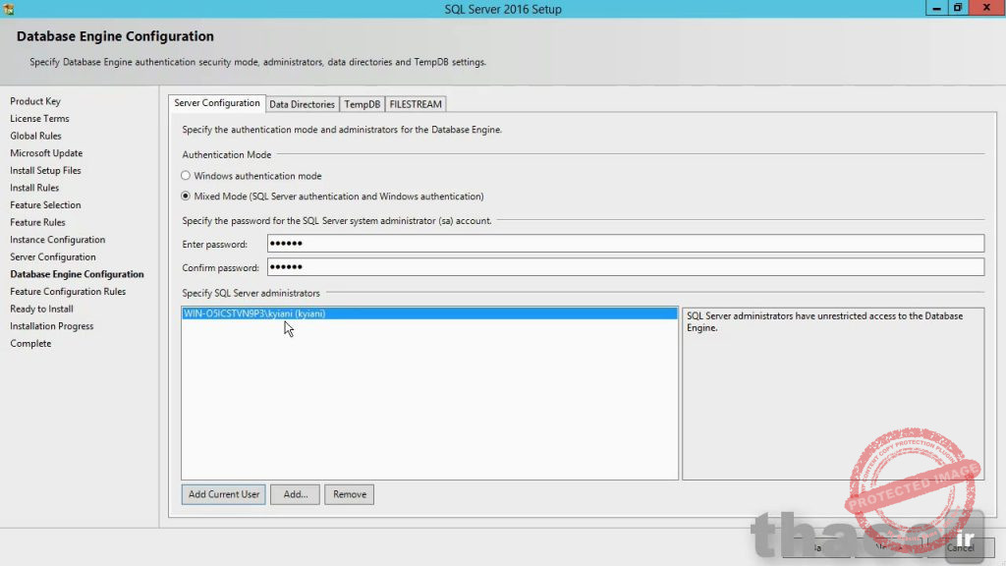Open the TempDB tab
This screenshot has height=566, width=1006.
362,103
